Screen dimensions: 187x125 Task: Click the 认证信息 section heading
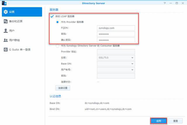pyautogui.click(x=55, y=96)
